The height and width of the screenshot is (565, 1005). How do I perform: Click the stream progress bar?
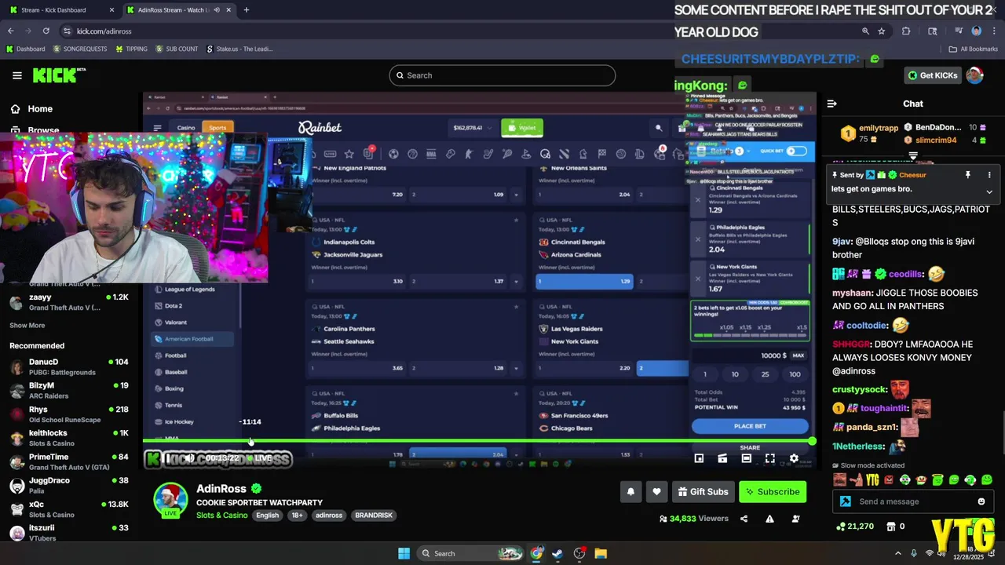479,441
